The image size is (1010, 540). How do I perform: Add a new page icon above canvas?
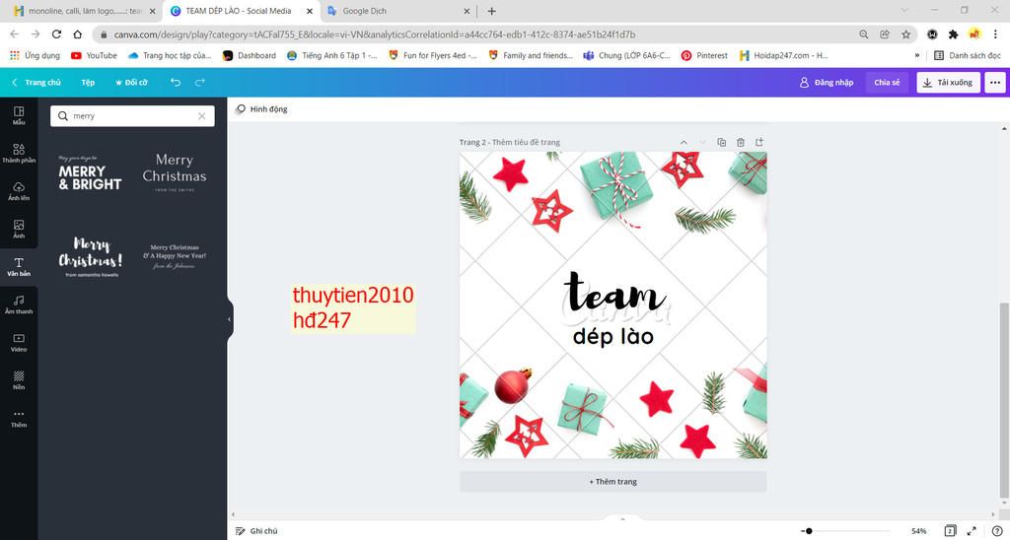pos(759,142)
